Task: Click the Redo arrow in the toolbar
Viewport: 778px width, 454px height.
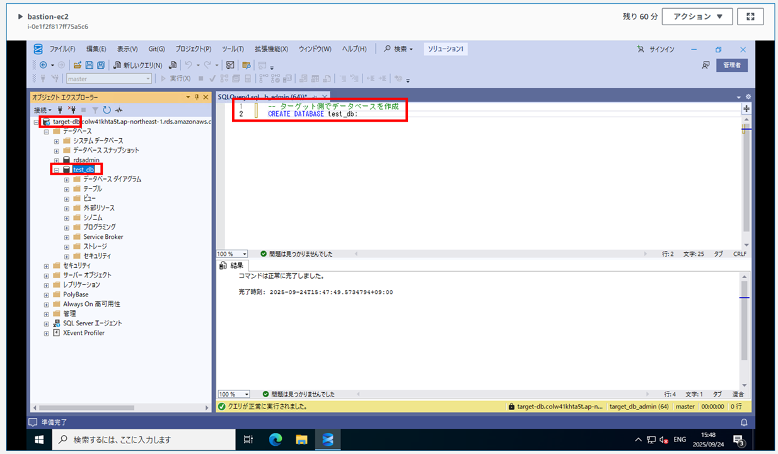Action: pos(208,65)
